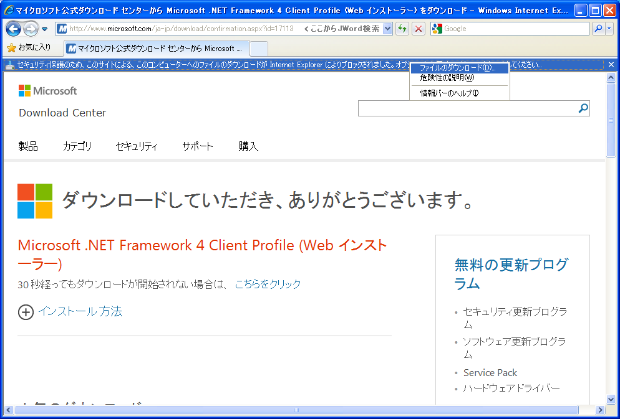Open the セキュリティ navigation menu
This screenshot has height=419, width=620.
pos(137,146)
